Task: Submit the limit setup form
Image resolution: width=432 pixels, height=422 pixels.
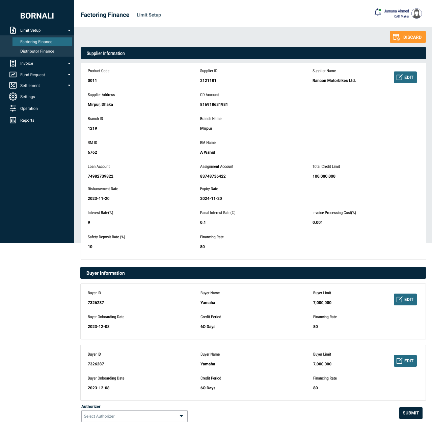Action: (411, 413)
